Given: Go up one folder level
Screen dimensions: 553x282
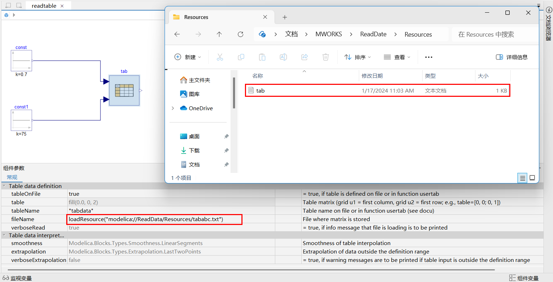Looking at the screenshot, I should (x=219, y=34).
